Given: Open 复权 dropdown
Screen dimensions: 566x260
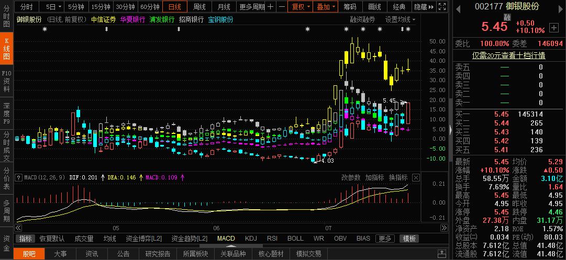Looking at the screenshot, I should click(301, 6).
